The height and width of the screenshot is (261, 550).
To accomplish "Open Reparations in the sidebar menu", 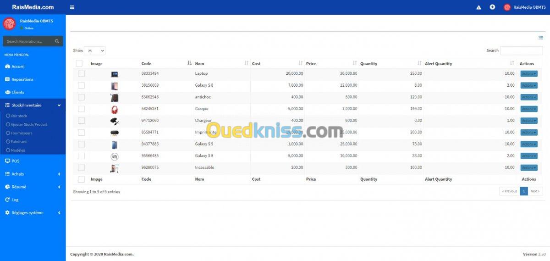I will 22,79.
